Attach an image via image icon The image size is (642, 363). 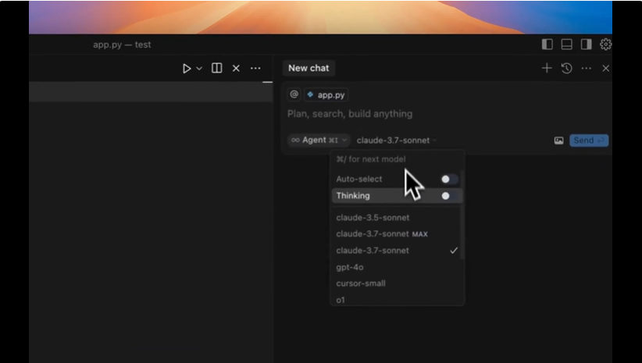click(558, 141)
